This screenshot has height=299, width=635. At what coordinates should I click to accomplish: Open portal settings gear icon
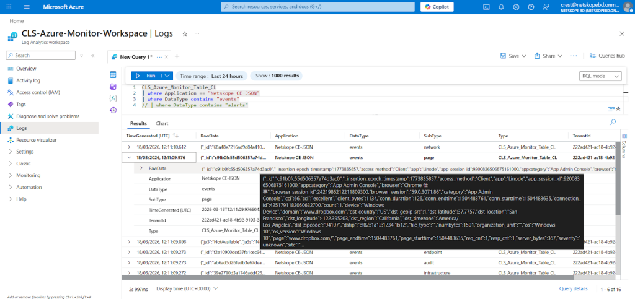[x=516, y=7]
